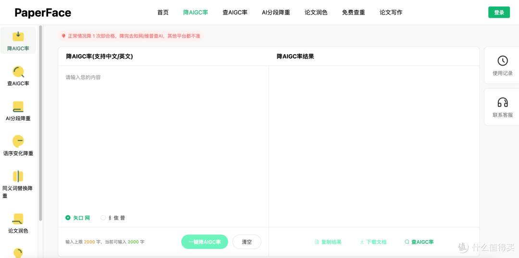Click the lightbulb icon at sidebar bottom

pos(18,253)
